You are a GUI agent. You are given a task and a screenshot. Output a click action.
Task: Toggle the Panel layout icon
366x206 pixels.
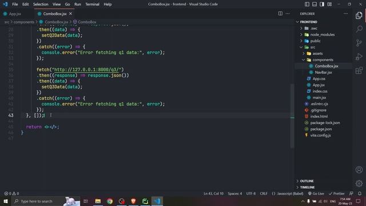[x=315, y=4]
